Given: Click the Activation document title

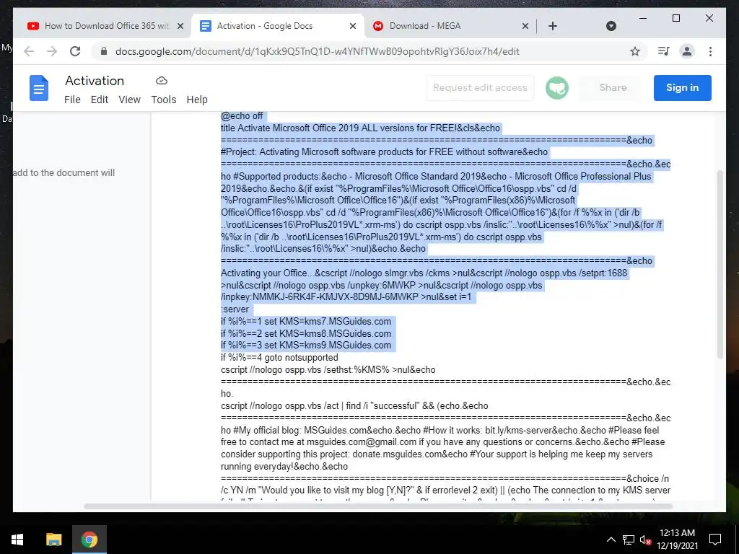Looking at the screenshot, I should (x=95, y=81).
